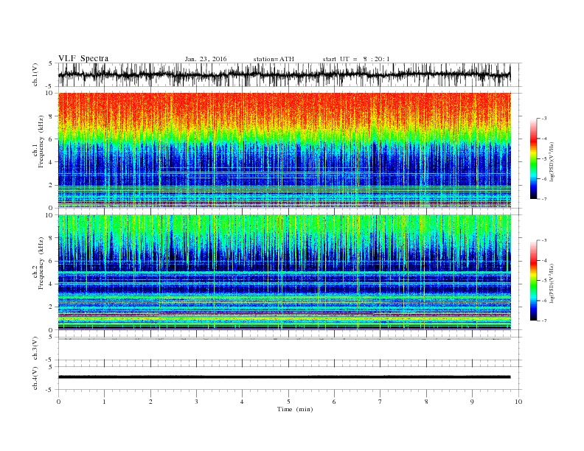Click the upper colorbar's "log(PSD)(V²/Hz)" label
Image resolution: width=584 pixels, height=451 pixels.
(553, 161)
